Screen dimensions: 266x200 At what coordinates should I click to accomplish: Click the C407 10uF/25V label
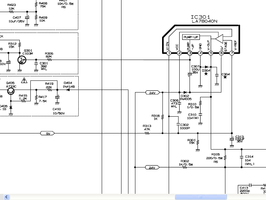[x=16, y=19]
